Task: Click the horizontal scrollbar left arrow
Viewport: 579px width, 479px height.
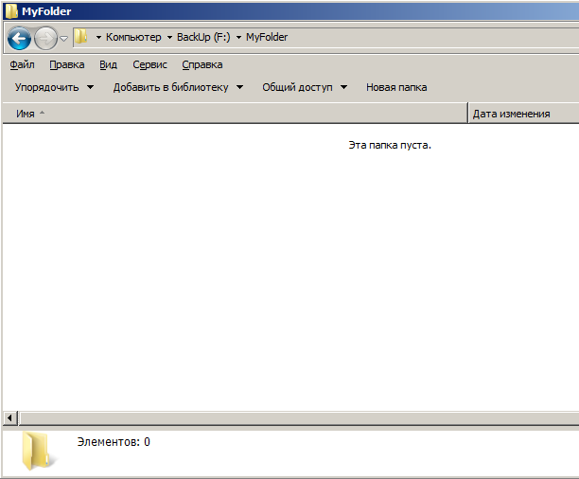Action: (10, 417)
